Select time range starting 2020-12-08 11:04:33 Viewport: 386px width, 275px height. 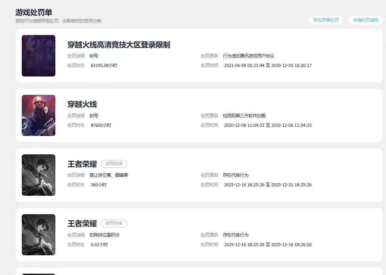(268, 125)
